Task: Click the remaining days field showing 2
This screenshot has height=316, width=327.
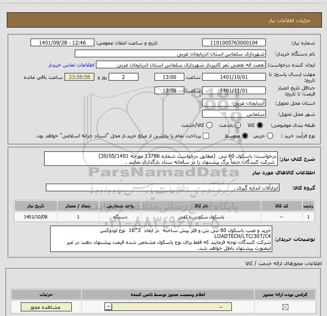Action: click(x=124, y=77)
